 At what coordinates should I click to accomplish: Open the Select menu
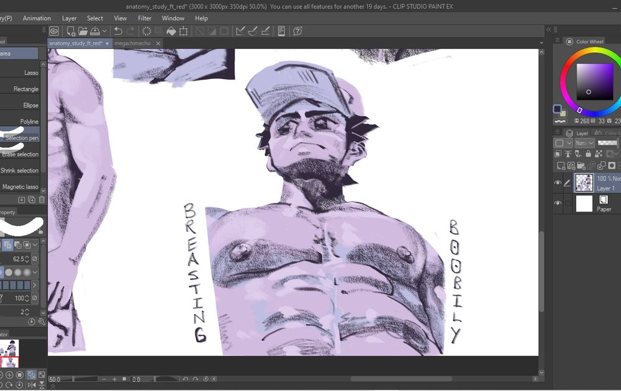click(94, 18)
